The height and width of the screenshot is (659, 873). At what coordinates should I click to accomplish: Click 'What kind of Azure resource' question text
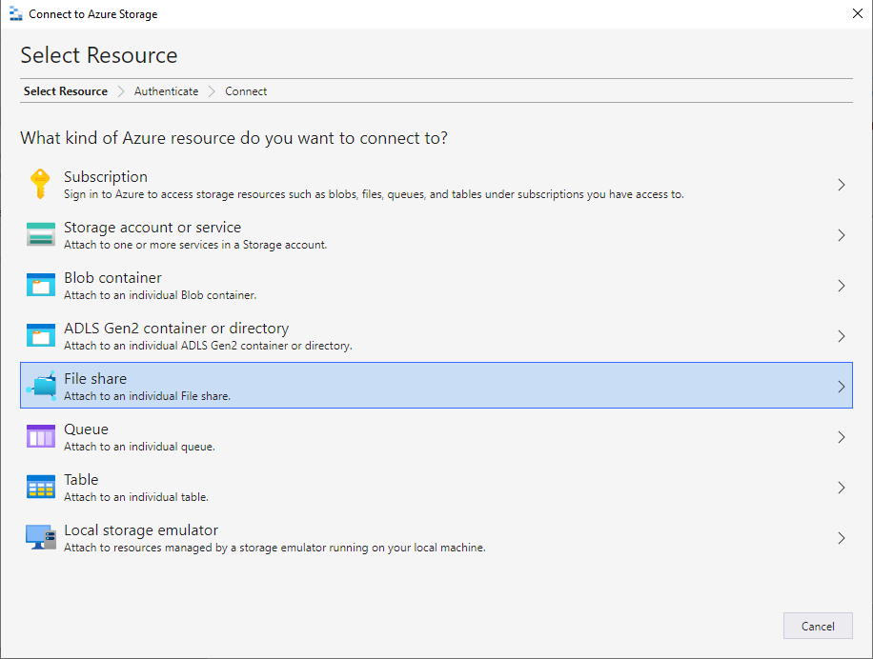(233, 138)
